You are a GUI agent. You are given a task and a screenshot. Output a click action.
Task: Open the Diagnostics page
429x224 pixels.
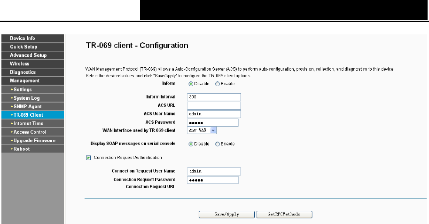click(32, 72)
